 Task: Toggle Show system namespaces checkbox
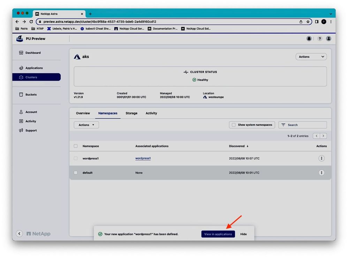(234, 125)
